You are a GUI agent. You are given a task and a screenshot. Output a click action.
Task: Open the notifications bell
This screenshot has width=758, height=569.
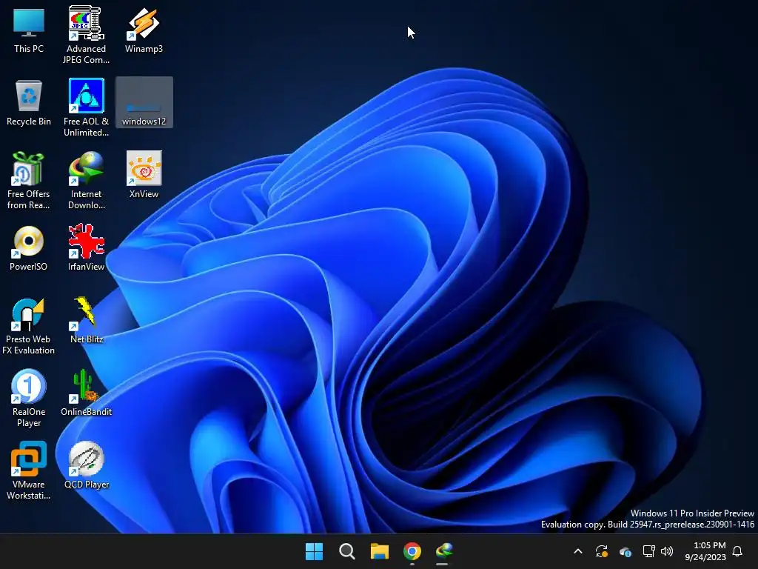pyautogui.click(x=738, y=551)
